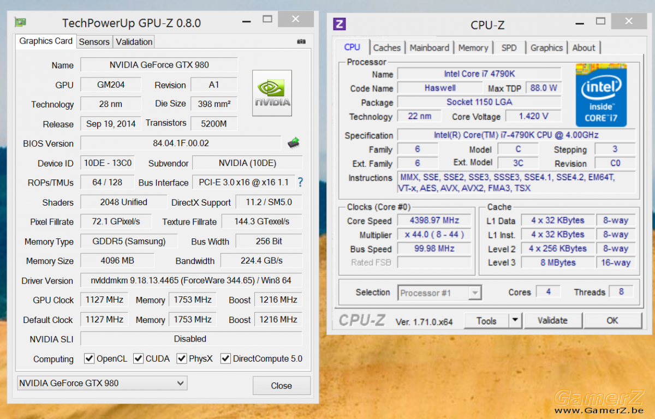The width and height of the screenshot is (655, 419).
Task: Open the Mainboard tab
Action: [x=430, y=47]
